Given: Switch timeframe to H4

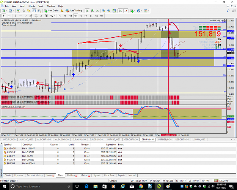Looking at the screenshot, I should (86, 16).
